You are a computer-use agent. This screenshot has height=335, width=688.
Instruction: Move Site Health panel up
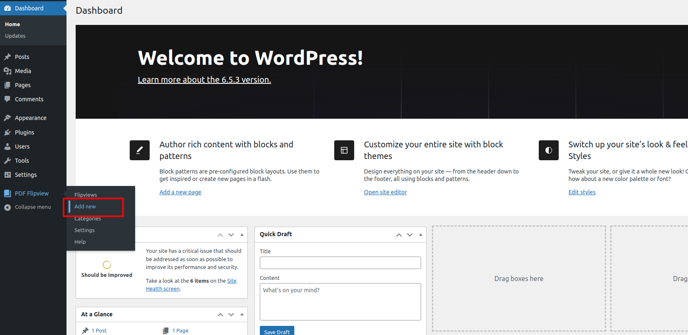(x=220, y=235)
